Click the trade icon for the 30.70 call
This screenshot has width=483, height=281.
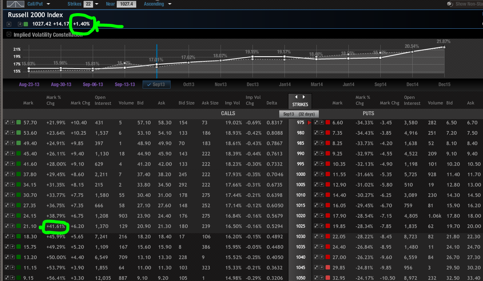(7, 195)
